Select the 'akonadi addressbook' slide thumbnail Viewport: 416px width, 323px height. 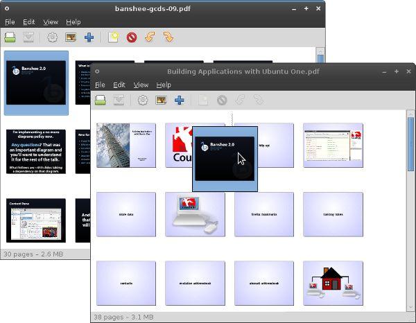(264, 283)
